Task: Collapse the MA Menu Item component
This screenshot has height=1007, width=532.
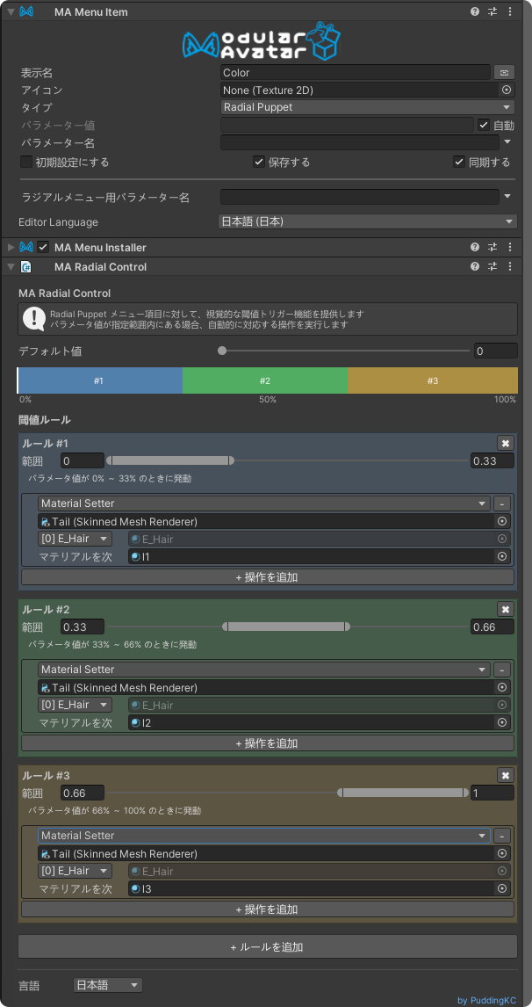Action: point(11,11)
